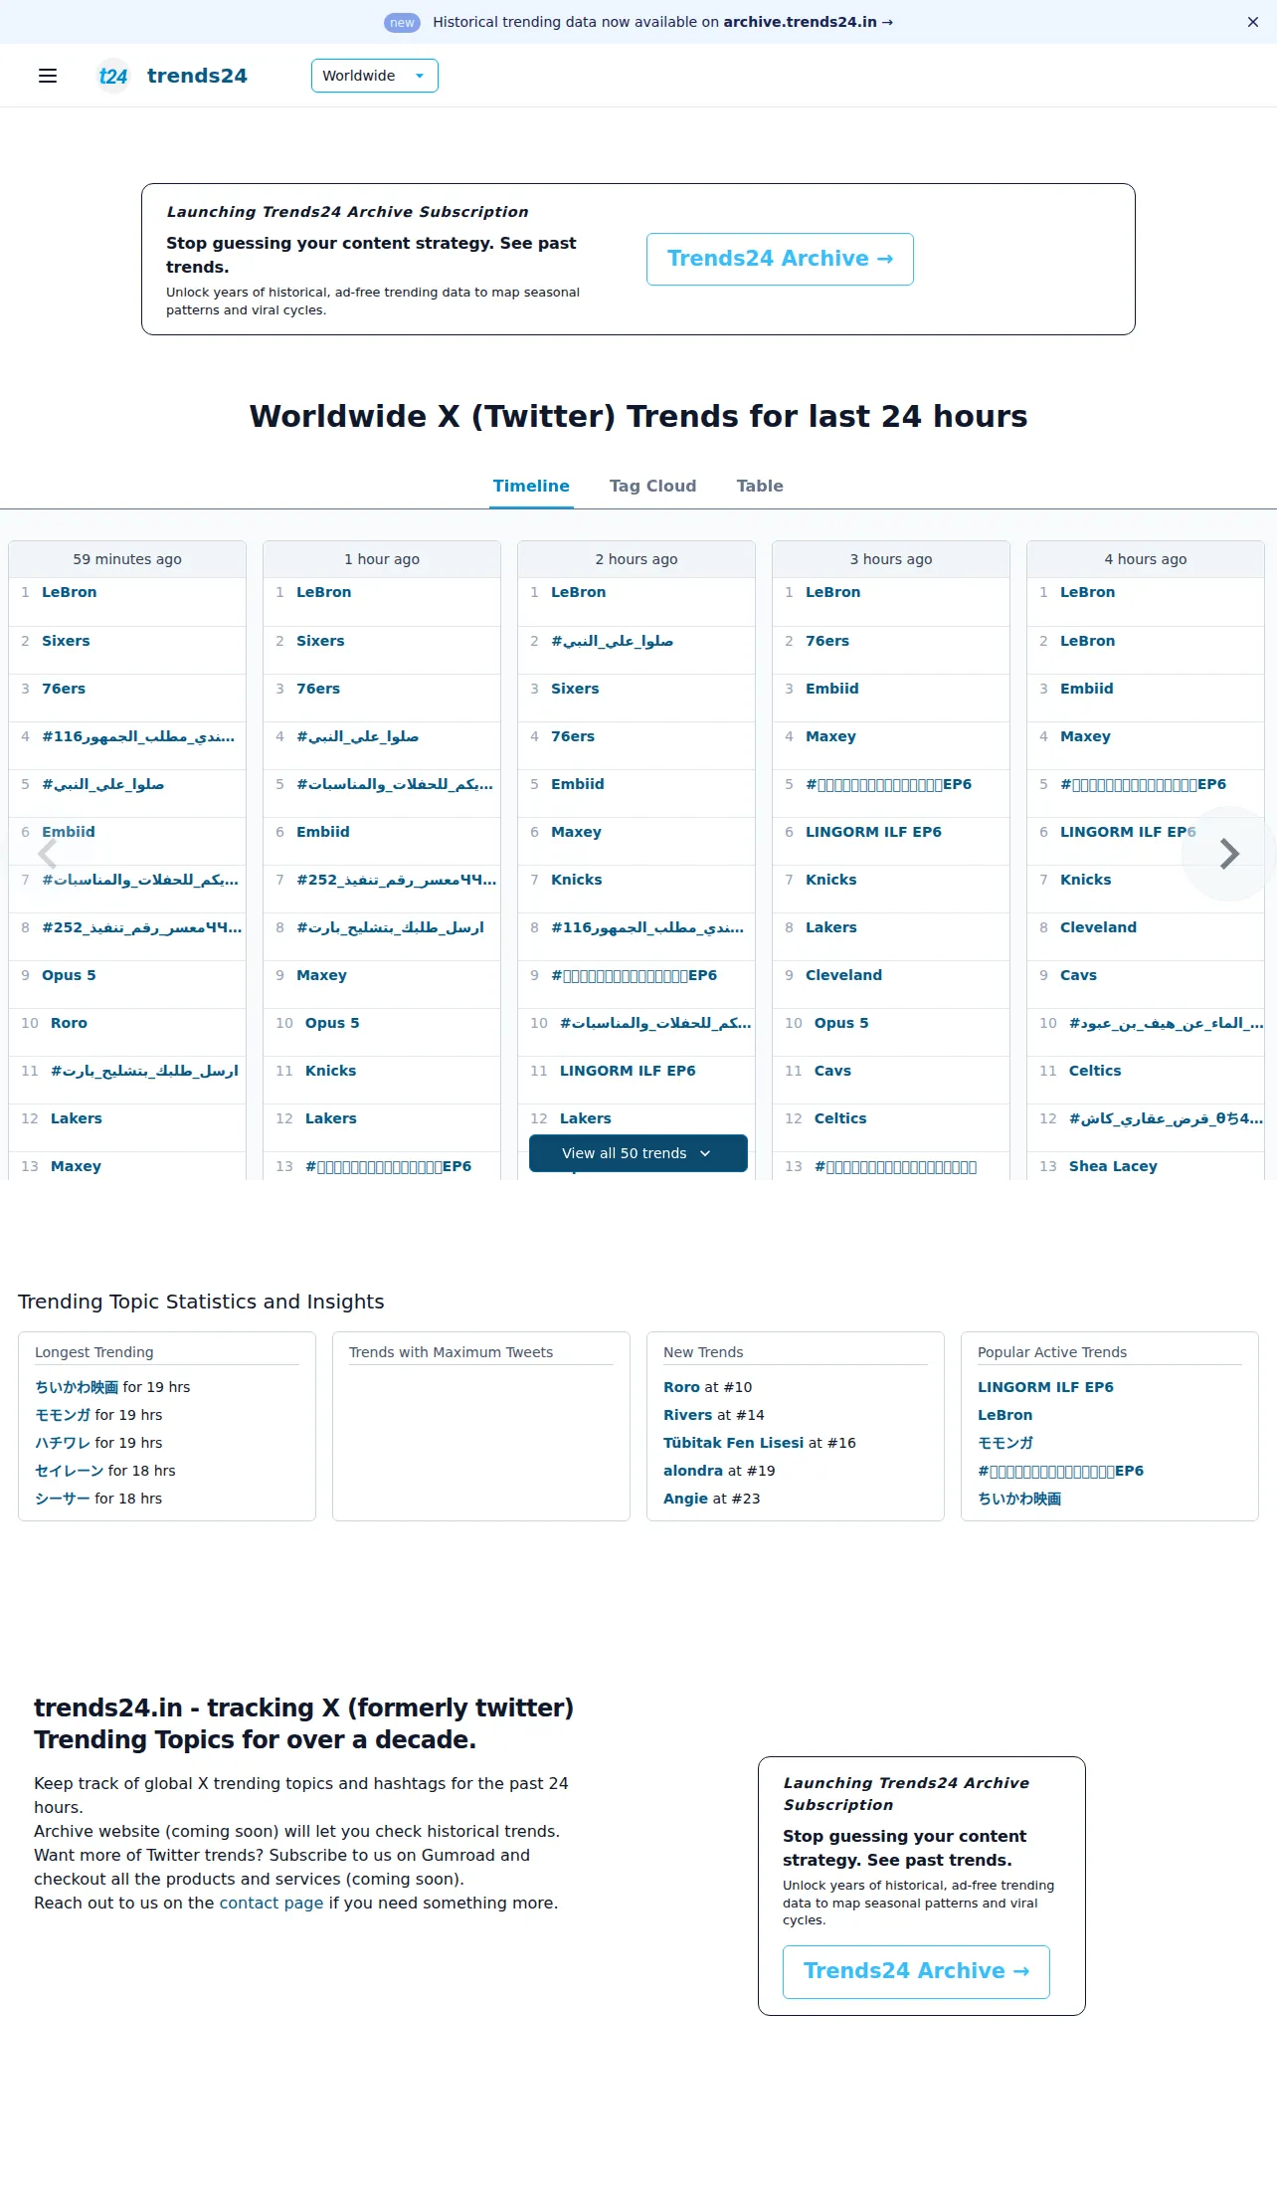Open ちいかわ映画 in Longest Trending
The width and height of the screenshot is (1277, 2207).
[77, 1387]
